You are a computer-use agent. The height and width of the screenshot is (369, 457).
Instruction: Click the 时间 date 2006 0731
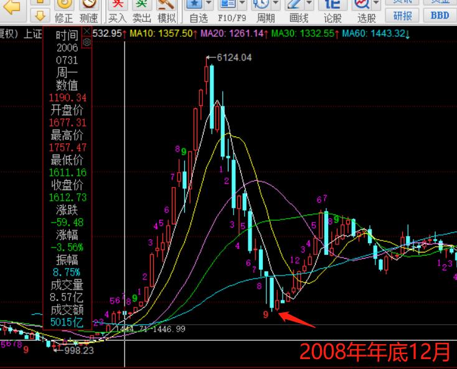pyautogui.click(x=67, y=54)
